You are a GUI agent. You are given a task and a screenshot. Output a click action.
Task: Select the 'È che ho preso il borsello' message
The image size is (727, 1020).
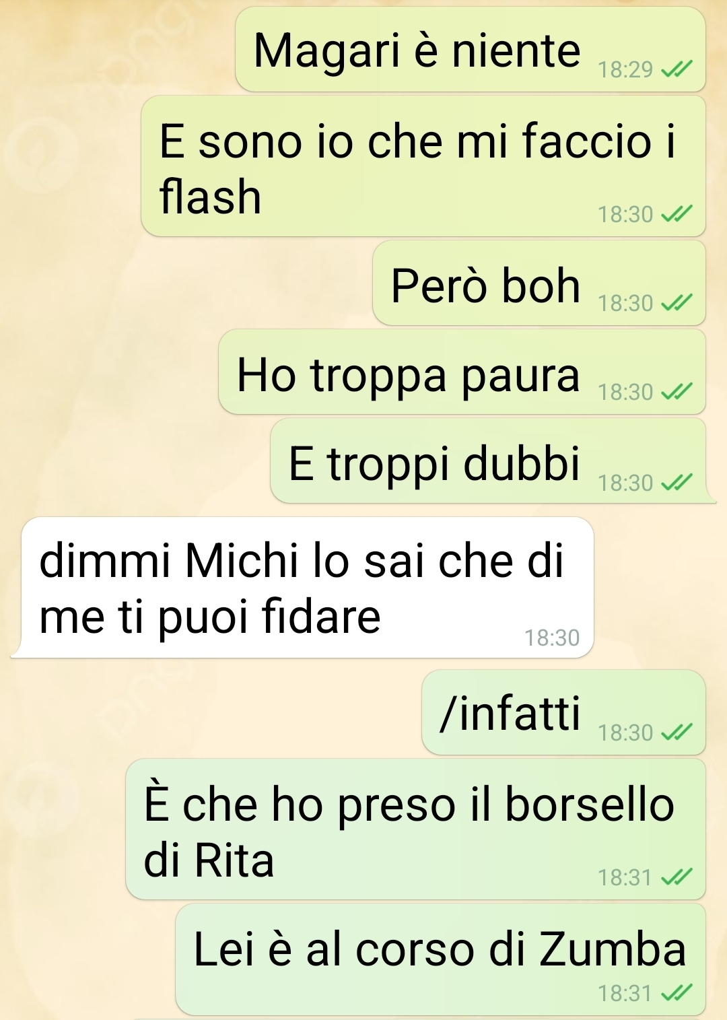tap(415, 829)
